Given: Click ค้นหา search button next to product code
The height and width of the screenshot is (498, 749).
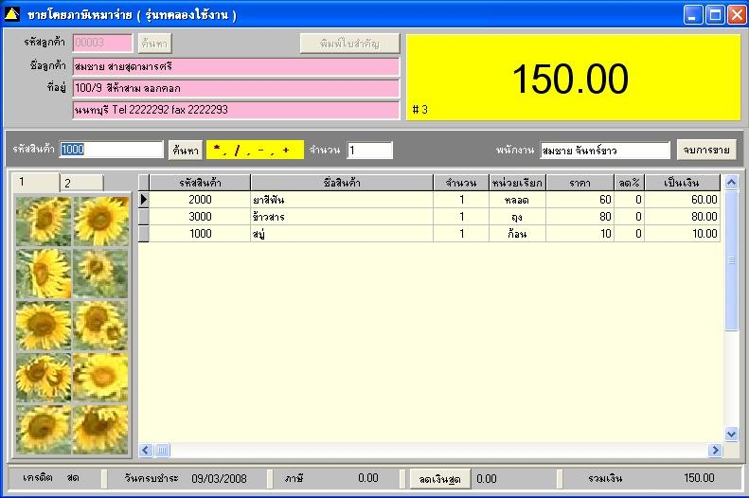Looking at the screenshot, I should coord(185,150).
